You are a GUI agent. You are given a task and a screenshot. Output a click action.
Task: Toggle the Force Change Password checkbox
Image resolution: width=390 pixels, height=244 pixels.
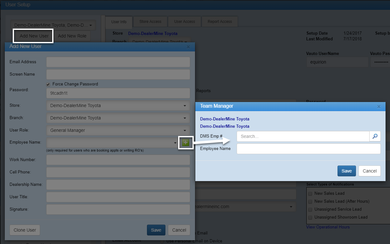(48, 84)
